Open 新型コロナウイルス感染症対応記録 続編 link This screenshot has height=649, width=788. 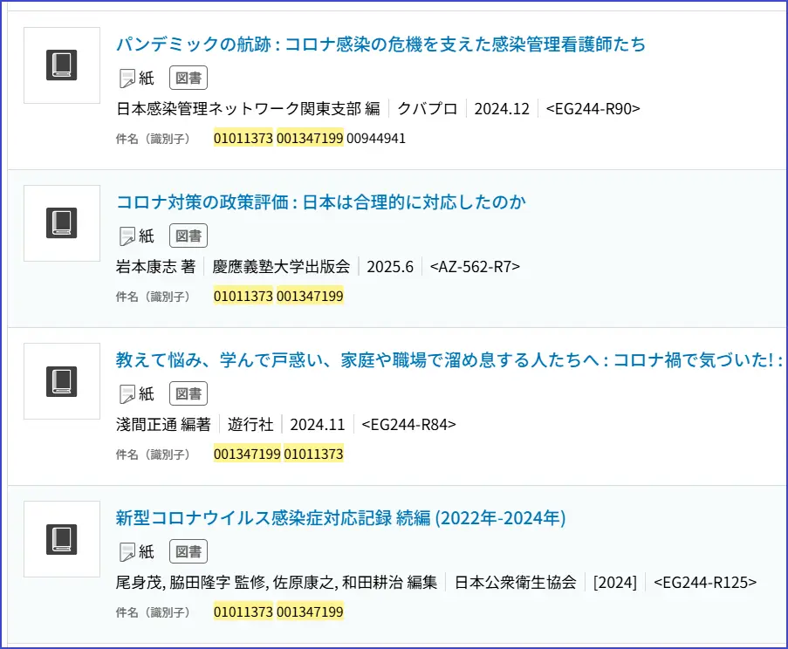340,518
